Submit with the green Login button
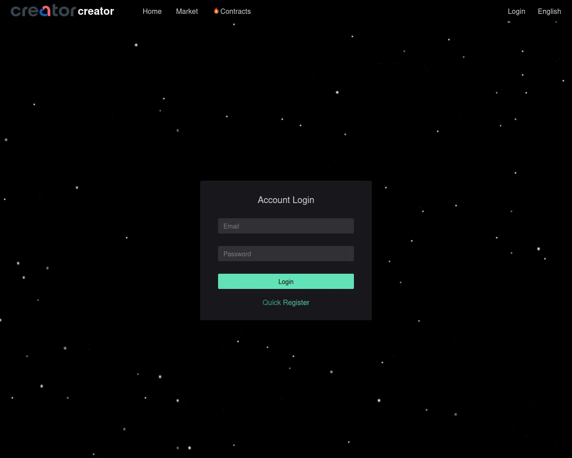 (x=286, y=281)
